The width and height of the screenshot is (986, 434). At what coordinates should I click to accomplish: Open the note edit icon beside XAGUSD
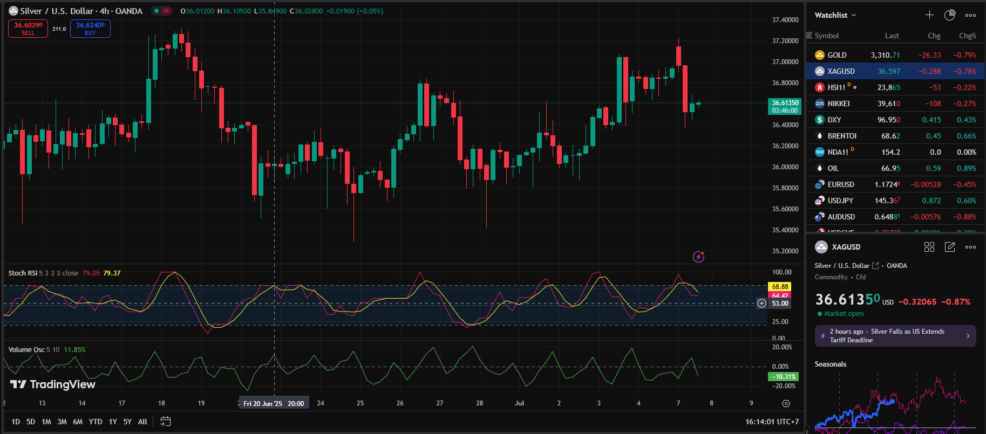(x=950, y=247)
